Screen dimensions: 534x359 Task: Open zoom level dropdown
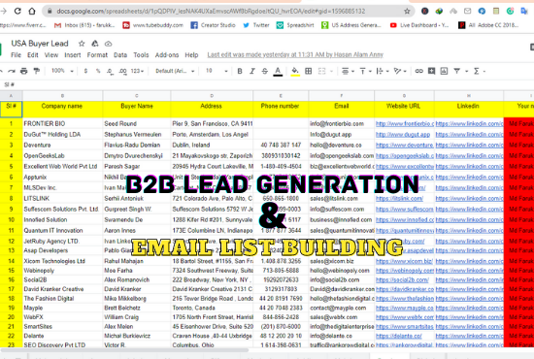click(x=62, y=71)
